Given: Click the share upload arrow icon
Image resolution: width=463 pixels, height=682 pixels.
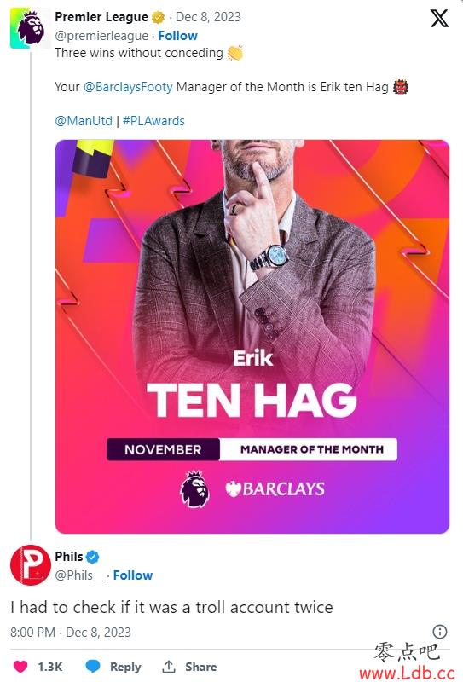Looking at the screenshot, I should (x=169, y=666).
